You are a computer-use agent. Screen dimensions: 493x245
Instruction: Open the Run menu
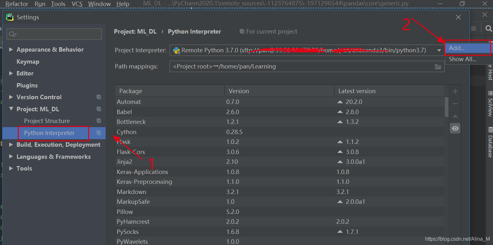(x=40, y=4)
